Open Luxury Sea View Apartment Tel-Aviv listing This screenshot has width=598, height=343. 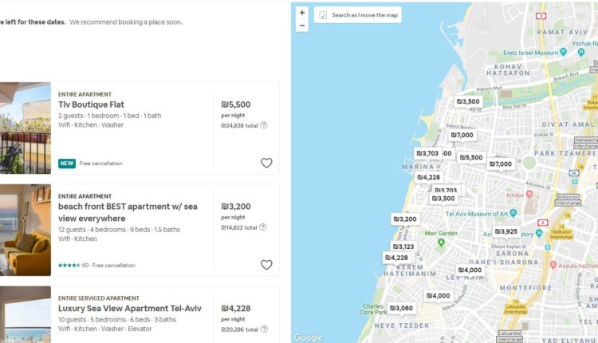(130, 308)
